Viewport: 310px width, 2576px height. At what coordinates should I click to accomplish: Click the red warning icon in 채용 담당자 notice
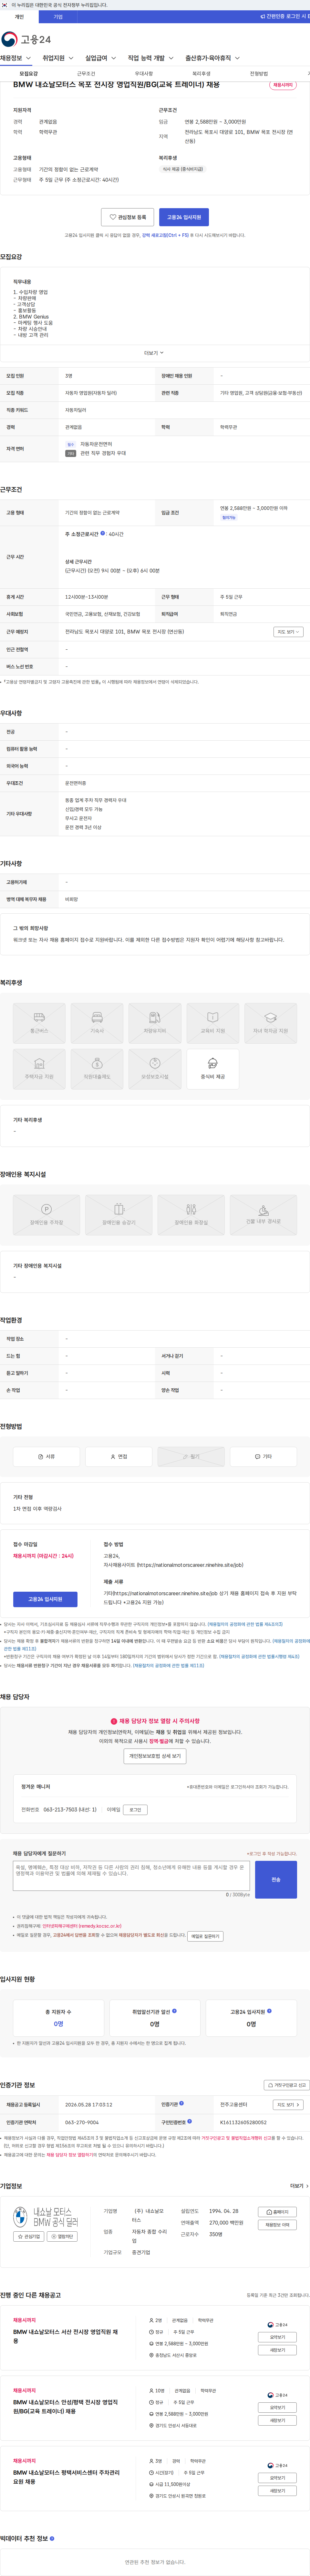click(114, 1721)
